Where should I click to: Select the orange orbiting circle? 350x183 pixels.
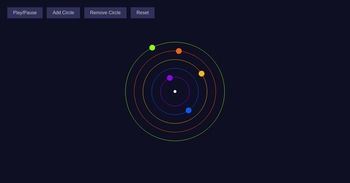(179, 51)
